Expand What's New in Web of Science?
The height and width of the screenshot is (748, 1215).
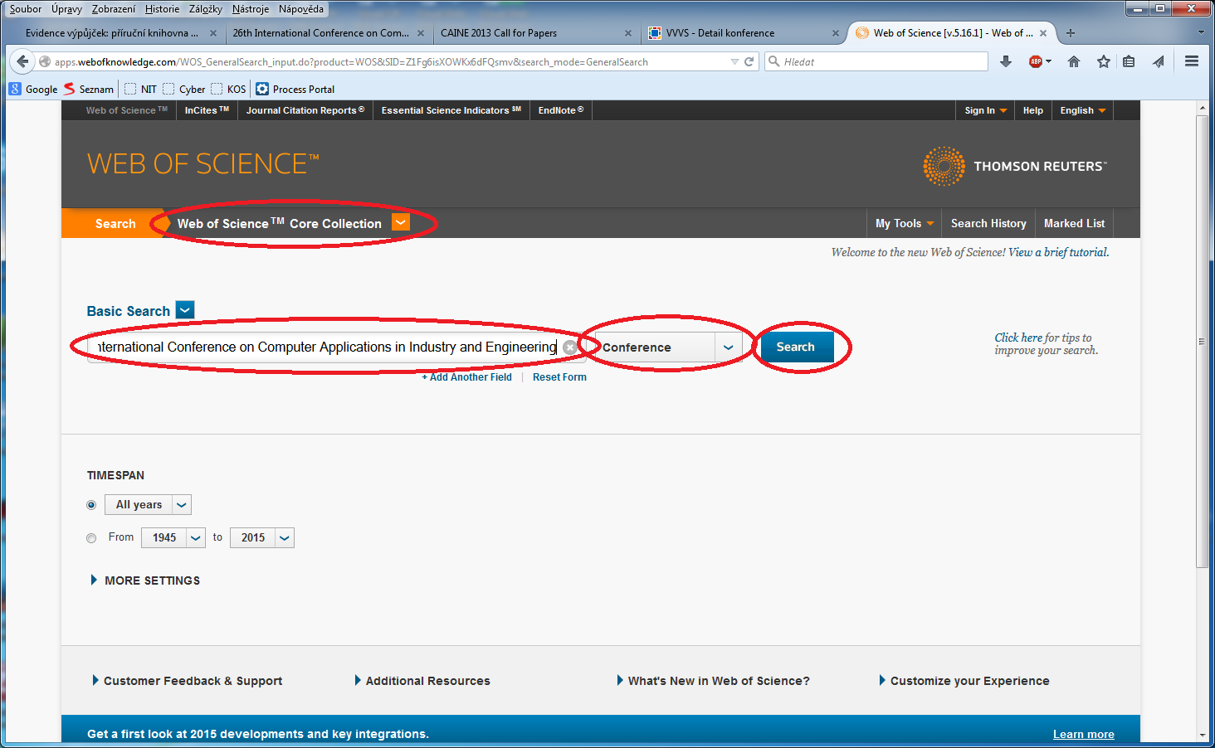tap(714, 681)
